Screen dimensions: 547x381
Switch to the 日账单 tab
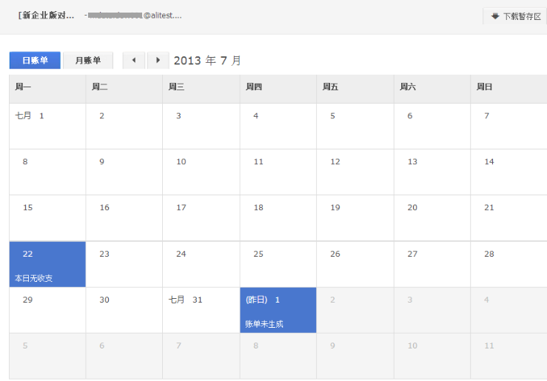click(x=35, y=61)
